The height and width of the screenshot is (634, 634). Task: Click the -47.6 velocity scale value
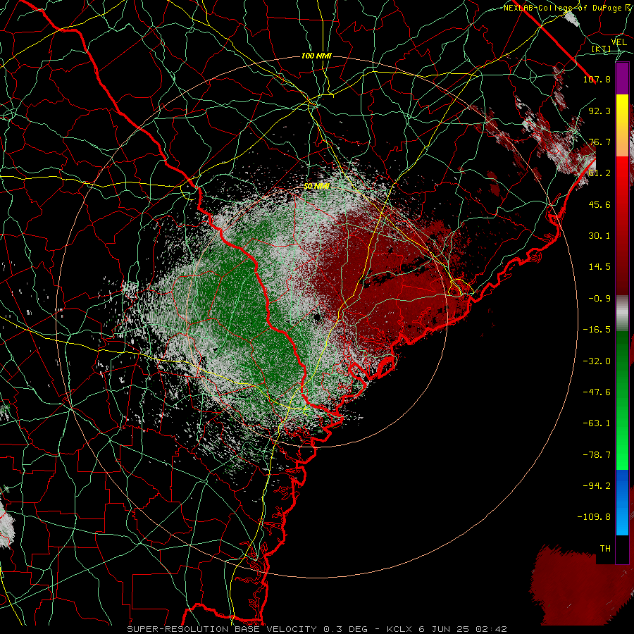click(597, 392)
